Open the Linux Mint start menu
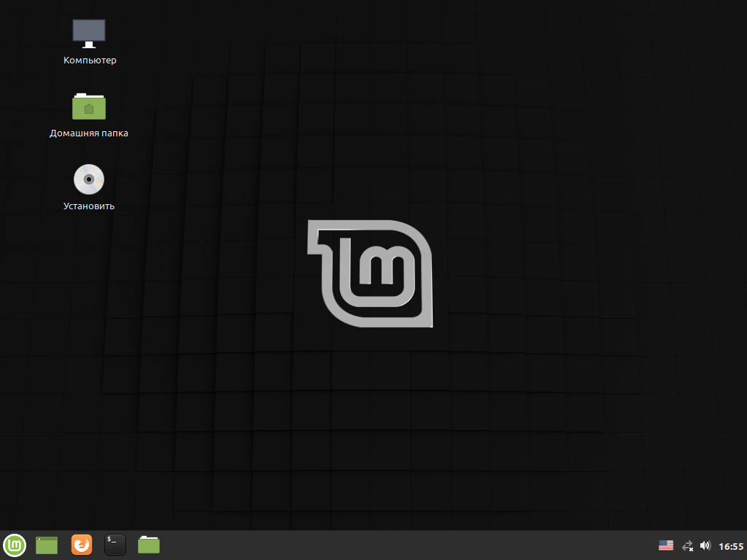The width and height of the screenshot is (747, 560). pyautogui.click(x=15, y=545)
